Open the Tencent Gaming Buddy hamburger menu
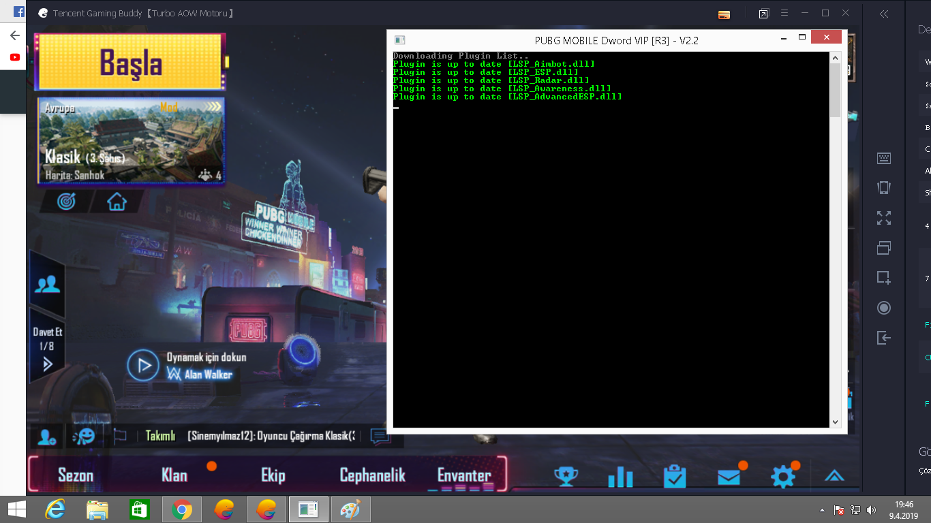Screen dimensions: 931x523 coord(784,13)
